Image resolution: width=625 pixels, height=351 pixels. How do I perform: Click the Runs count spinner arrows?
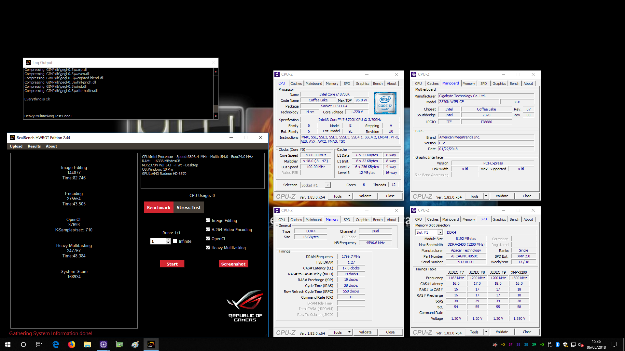coord(168,241)
